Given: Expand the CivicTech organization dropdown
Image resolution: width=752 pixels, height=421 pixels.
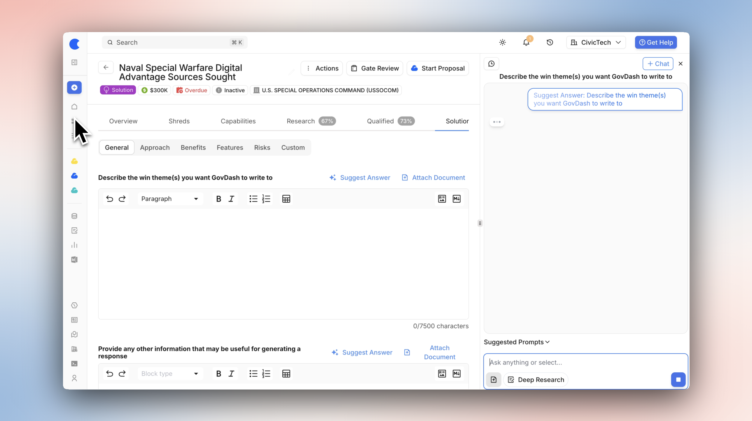Looking at the screenshot, I should 596,43.
